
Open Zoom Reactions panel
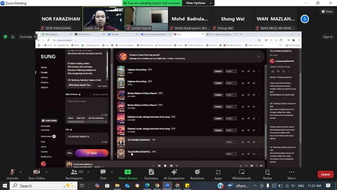[197, 175]
